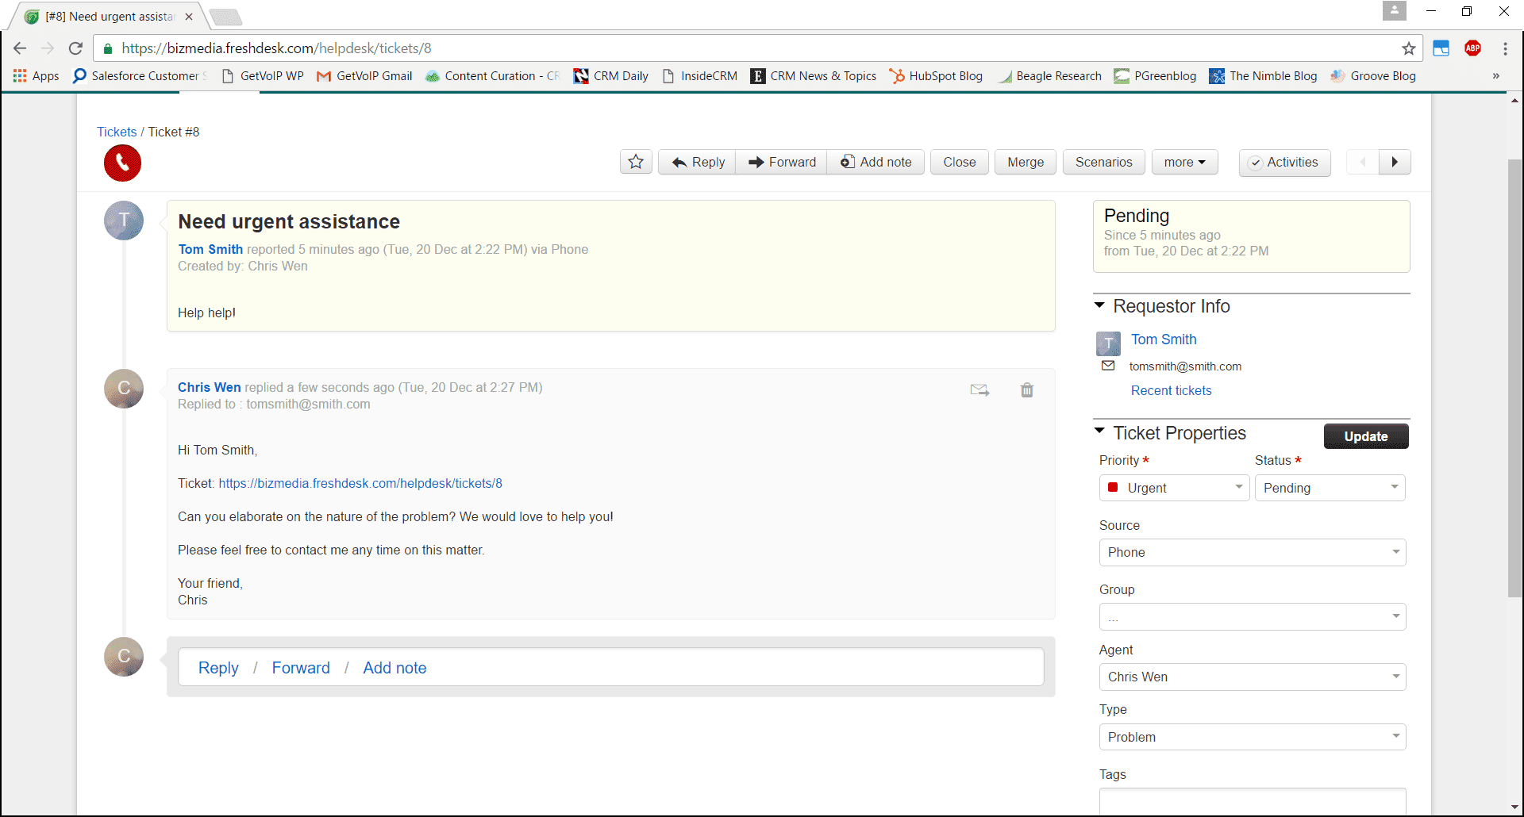The width and height of the screenshot is (1524, 817).
Task: Open the Chrome three-dot menu
Action: tap(1506, 48)
